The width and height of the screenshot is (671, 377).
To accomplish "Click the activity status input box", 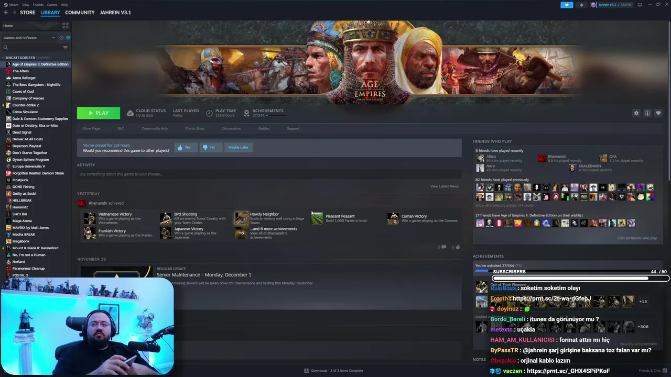I will (269, 174).
